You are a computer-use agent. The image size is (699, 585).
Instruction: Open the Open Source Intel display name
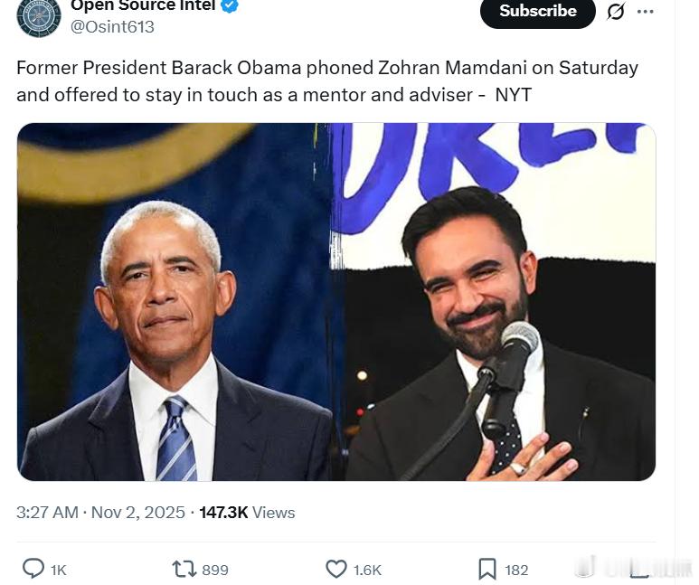143,5
